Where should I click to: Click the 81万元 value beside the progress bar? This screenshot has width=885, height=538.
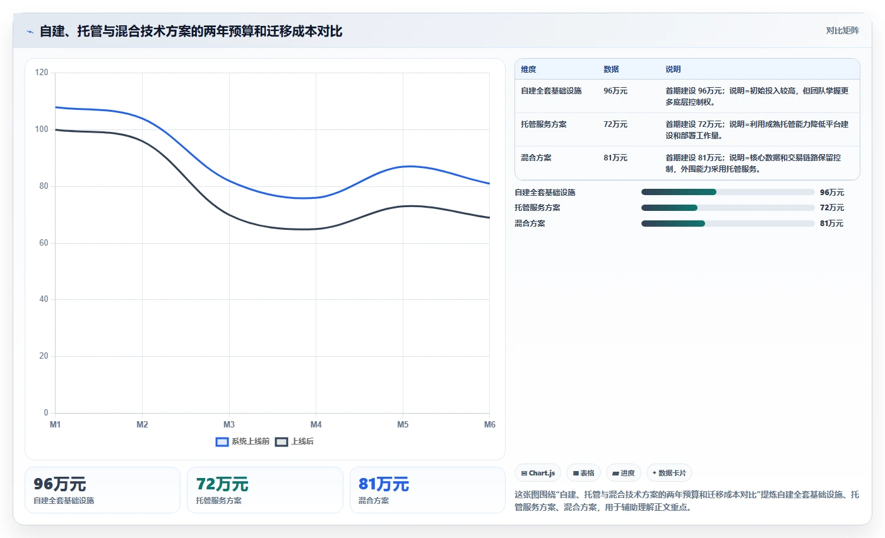click(x=832, y=224)
